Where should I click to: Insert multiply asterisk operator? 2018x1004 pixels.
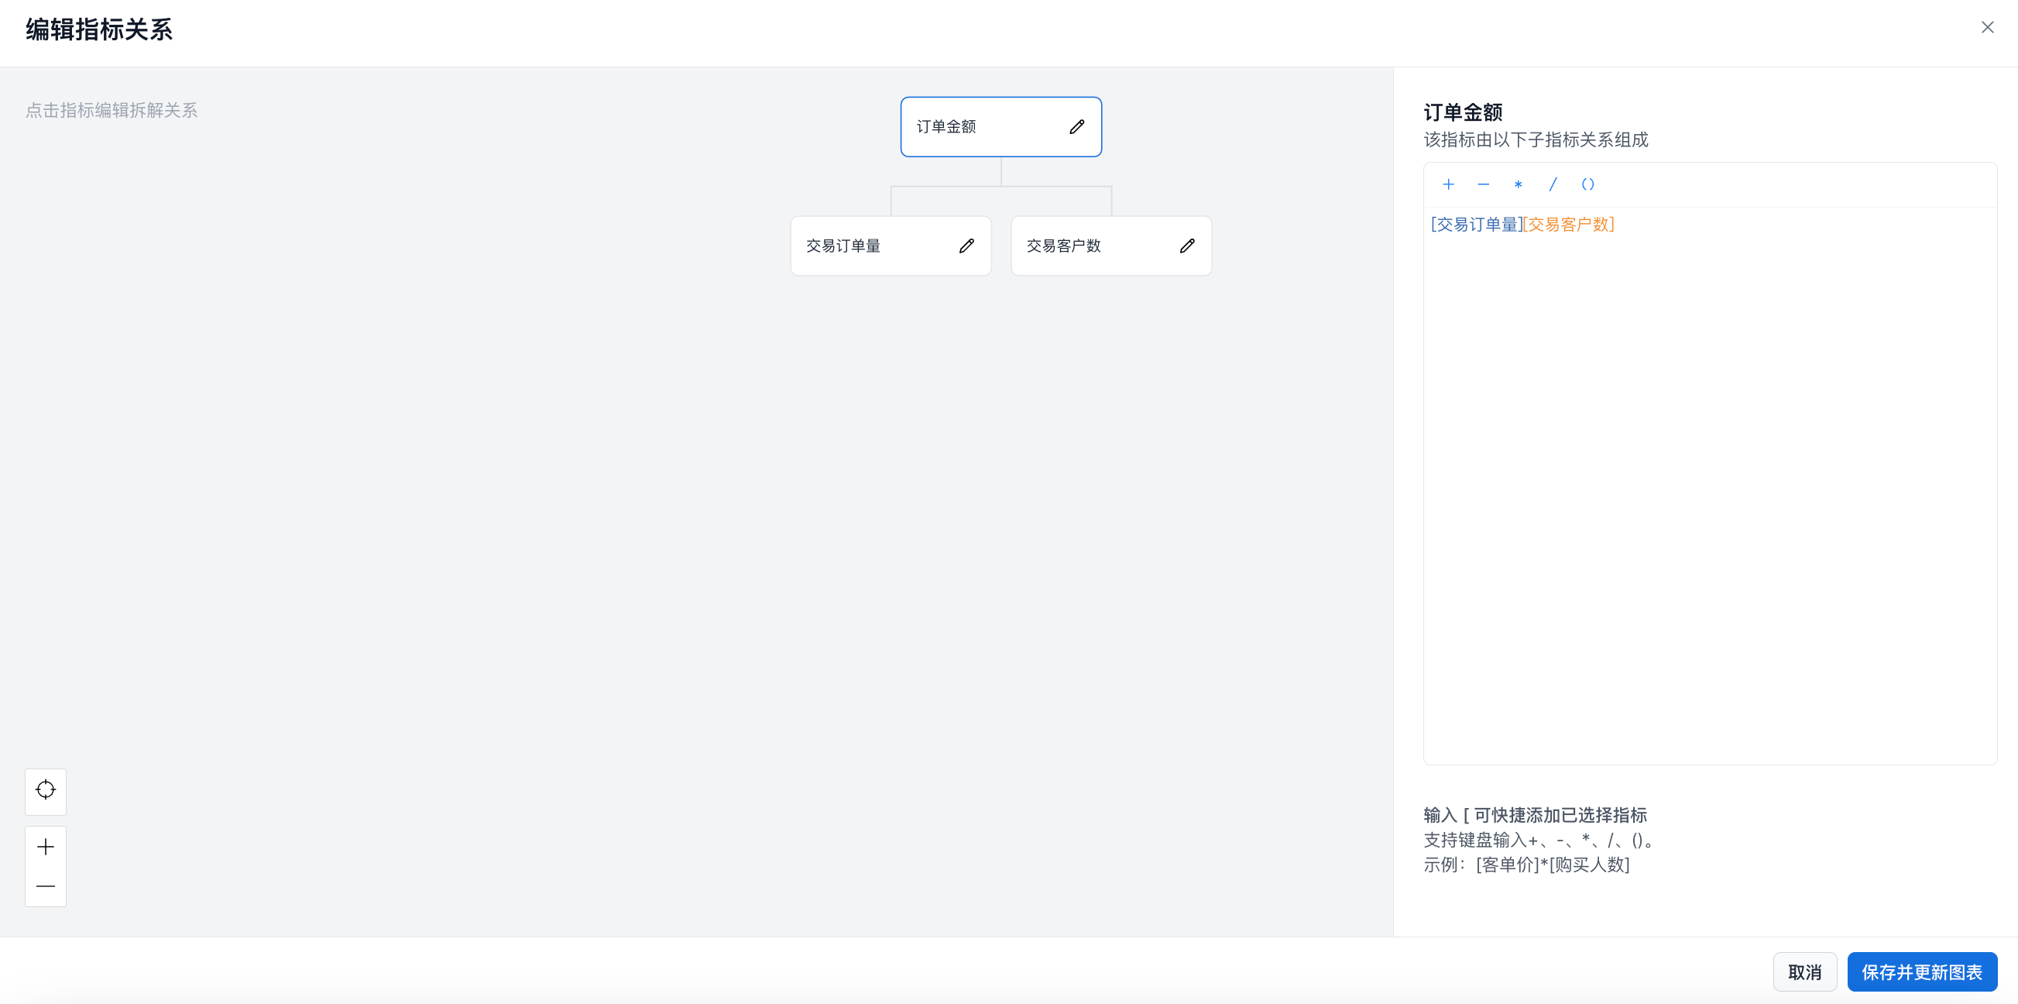1518,185
